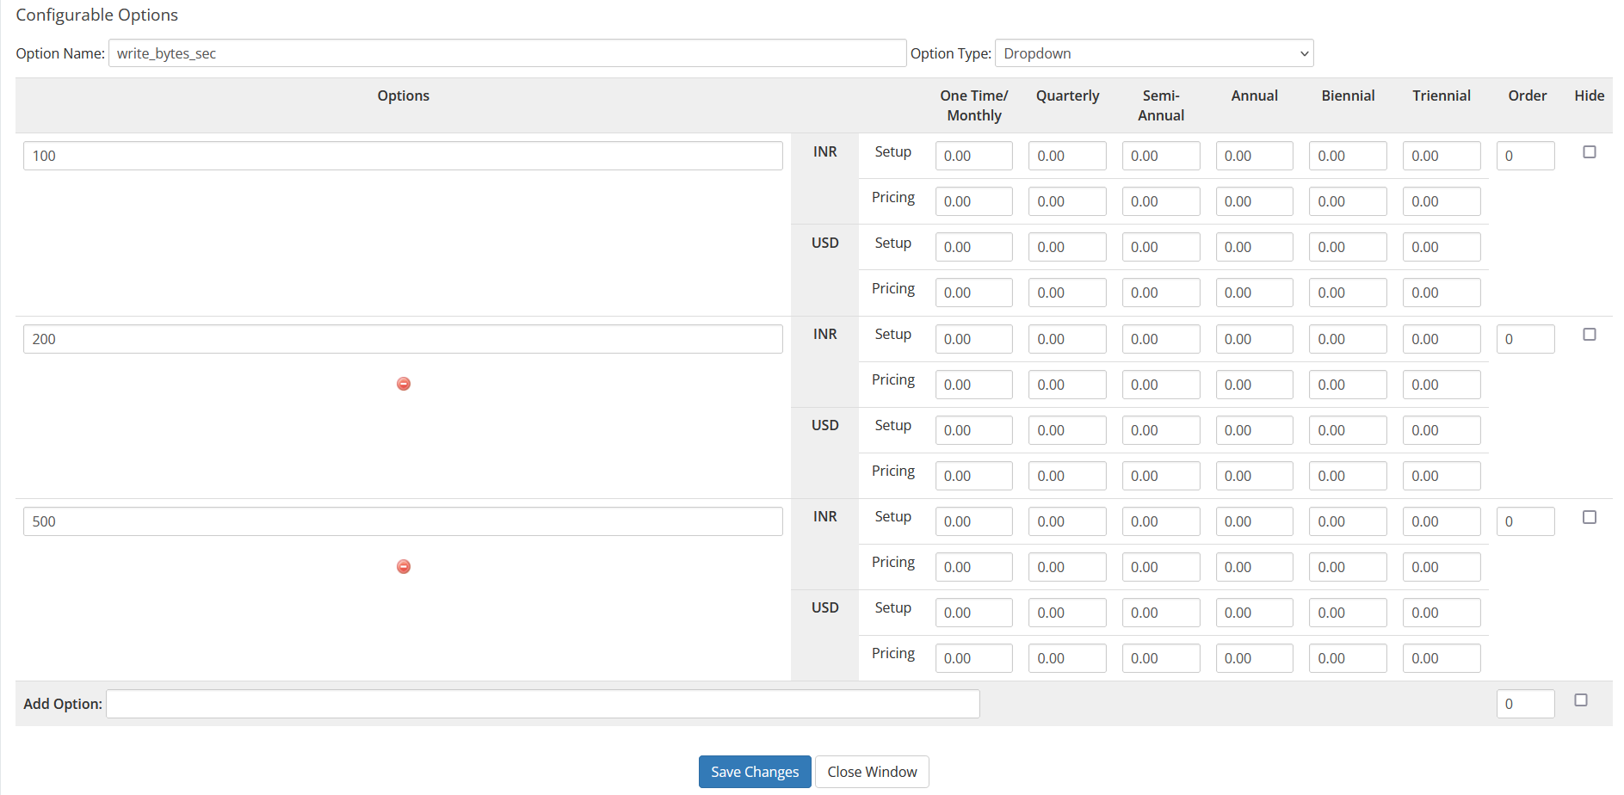Edit option 500 INR Setup quarterly field
The width and height of the screenshot is (1624, 795).
[1067, 521]
